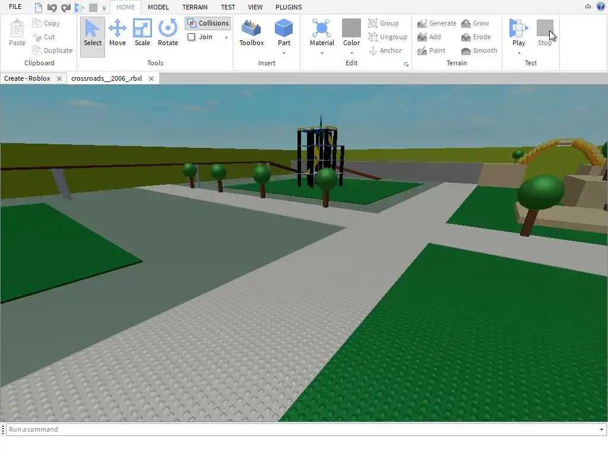This screenshot has height=456, width=608.
Task: Click the command bar grip handle
Action: (x=3, y=429)
